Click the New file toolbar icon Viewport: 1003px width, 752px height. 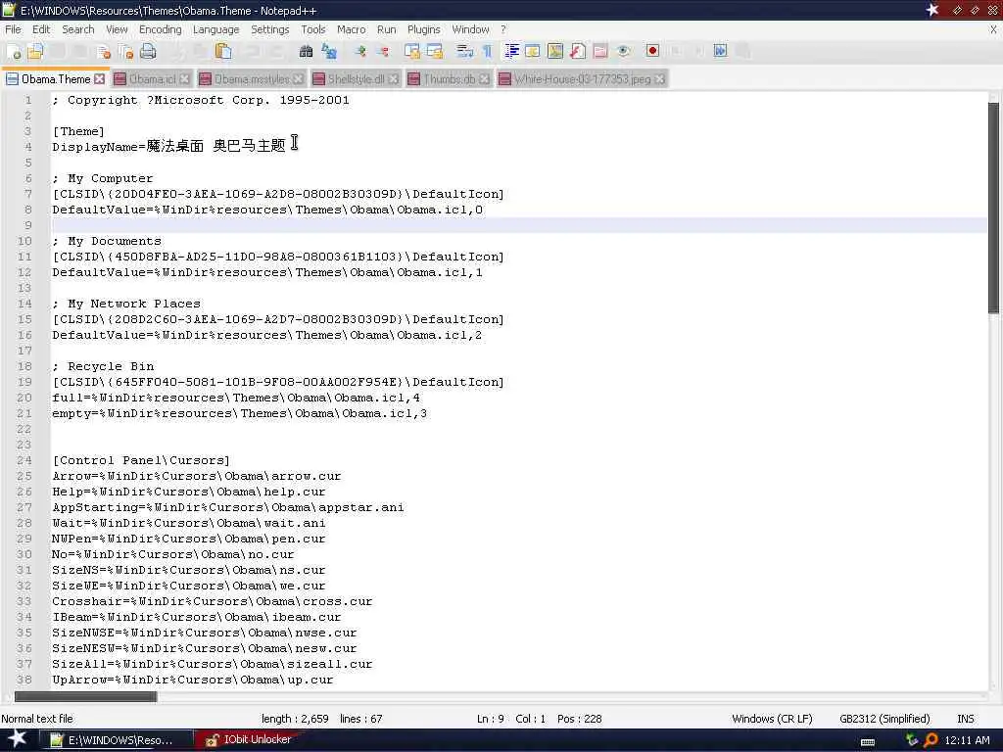pyautogui.click(x=14, y=51)
